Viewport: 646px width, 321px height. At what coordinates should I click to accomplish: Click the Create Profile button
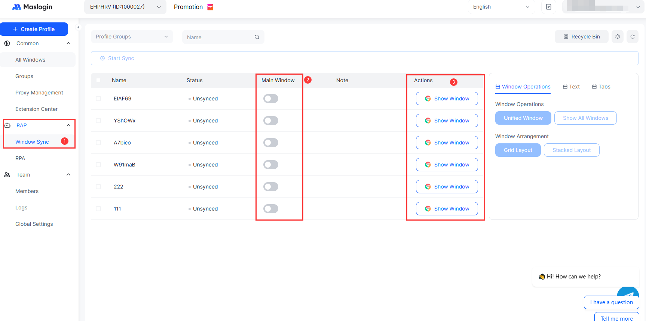[34, 29]
